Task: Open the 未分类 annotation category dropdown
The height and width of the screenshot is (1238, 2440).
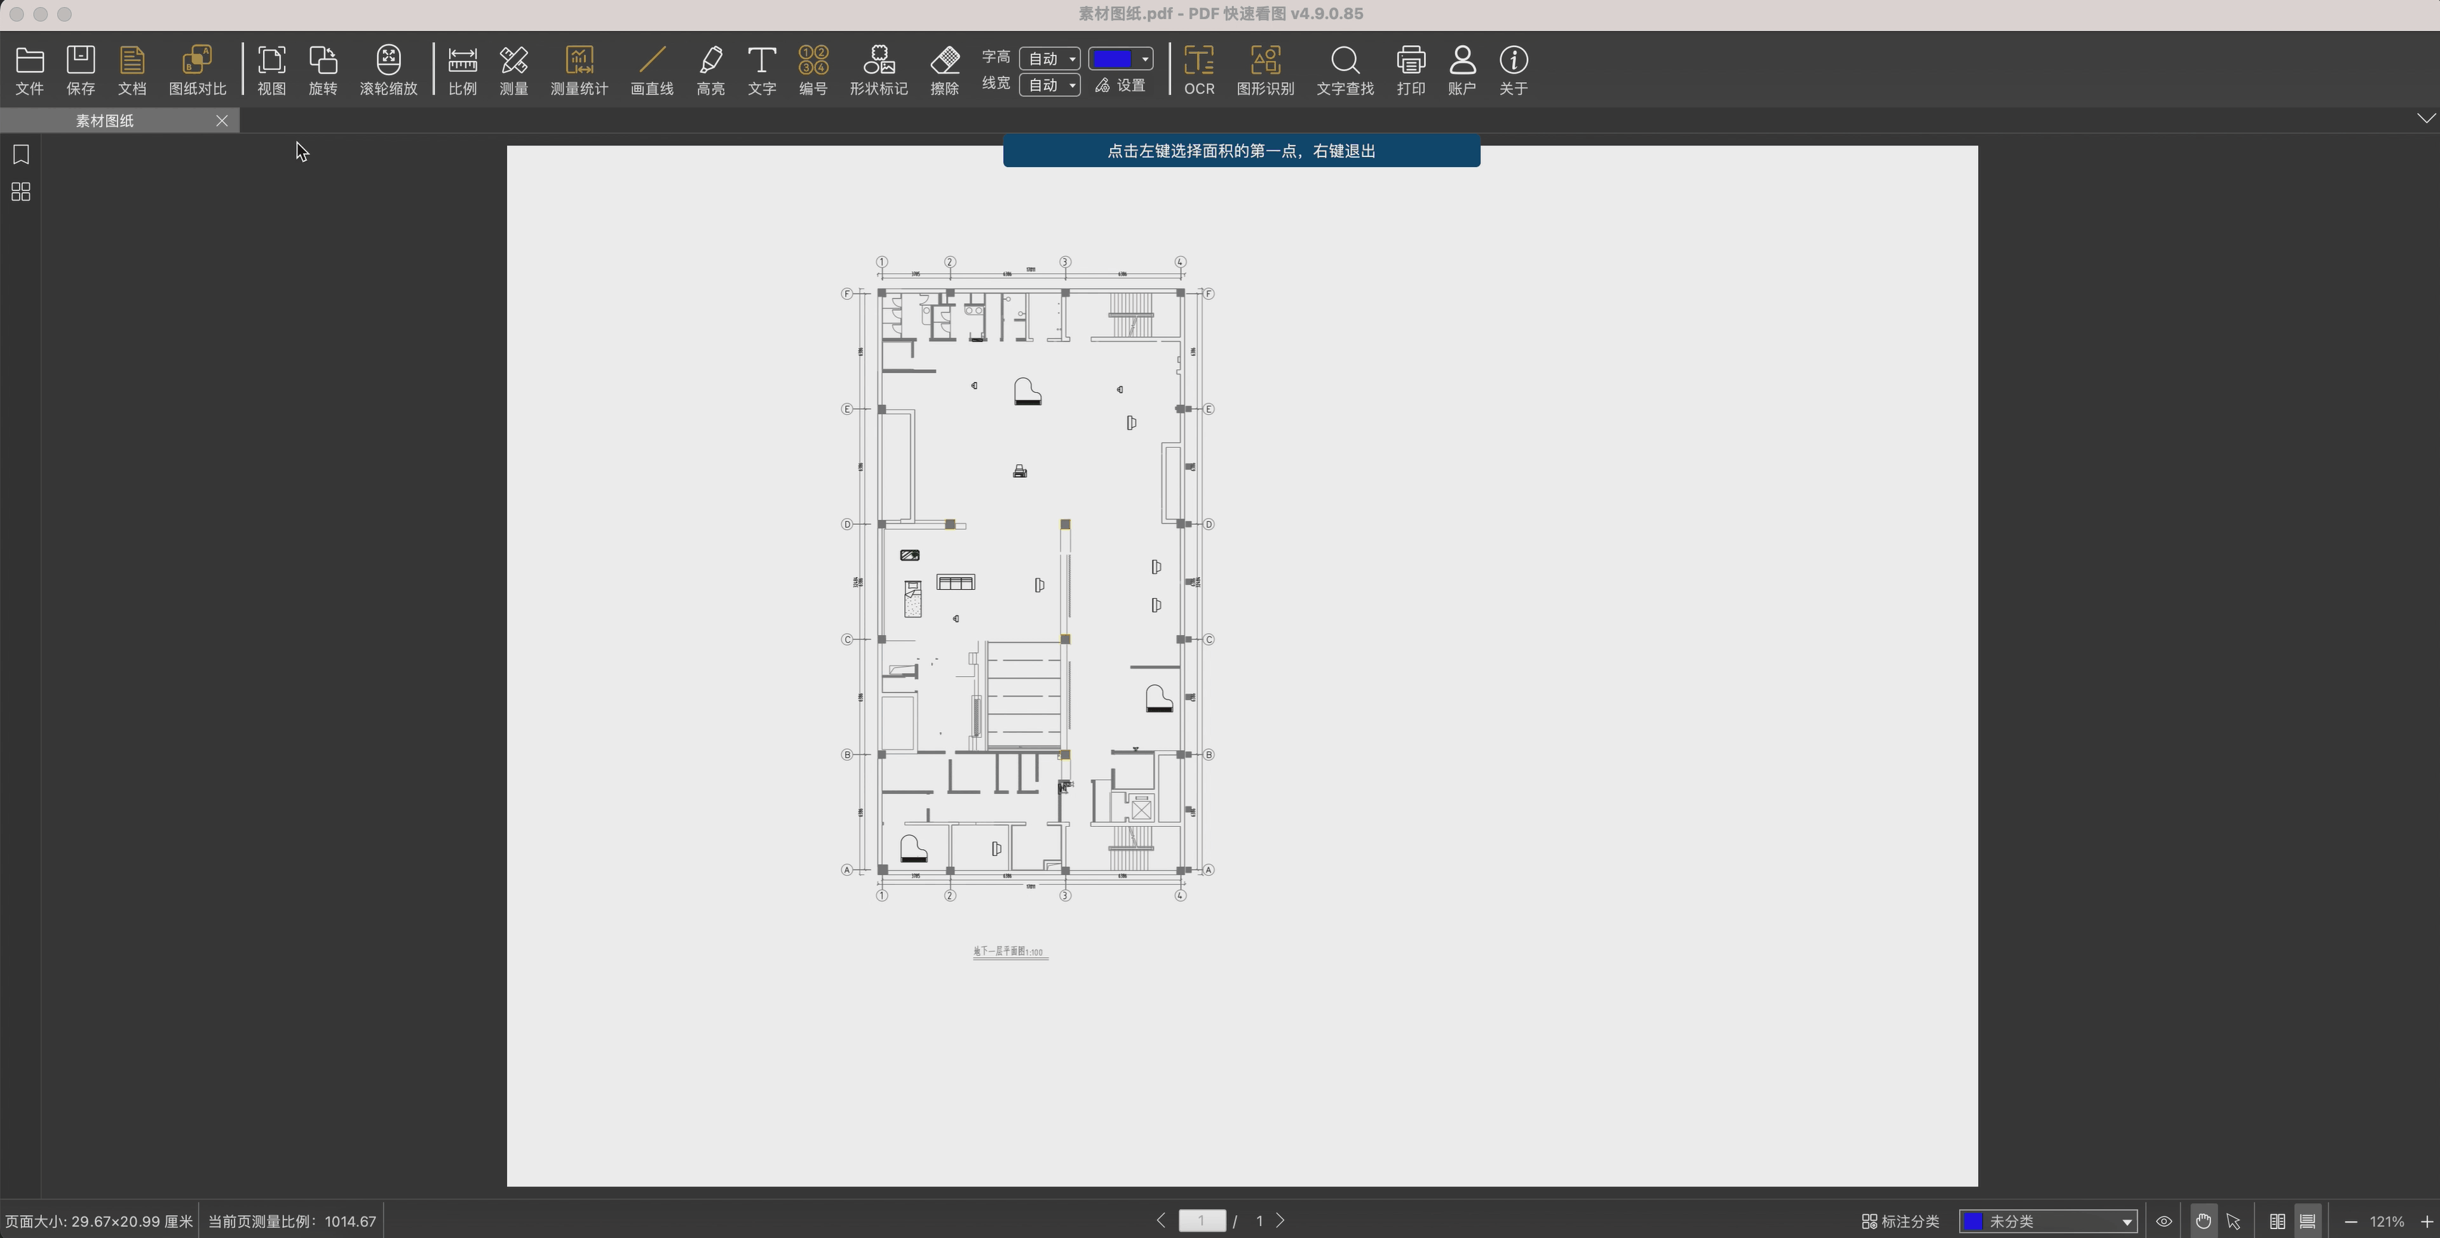Action: pos(2048,1222)
